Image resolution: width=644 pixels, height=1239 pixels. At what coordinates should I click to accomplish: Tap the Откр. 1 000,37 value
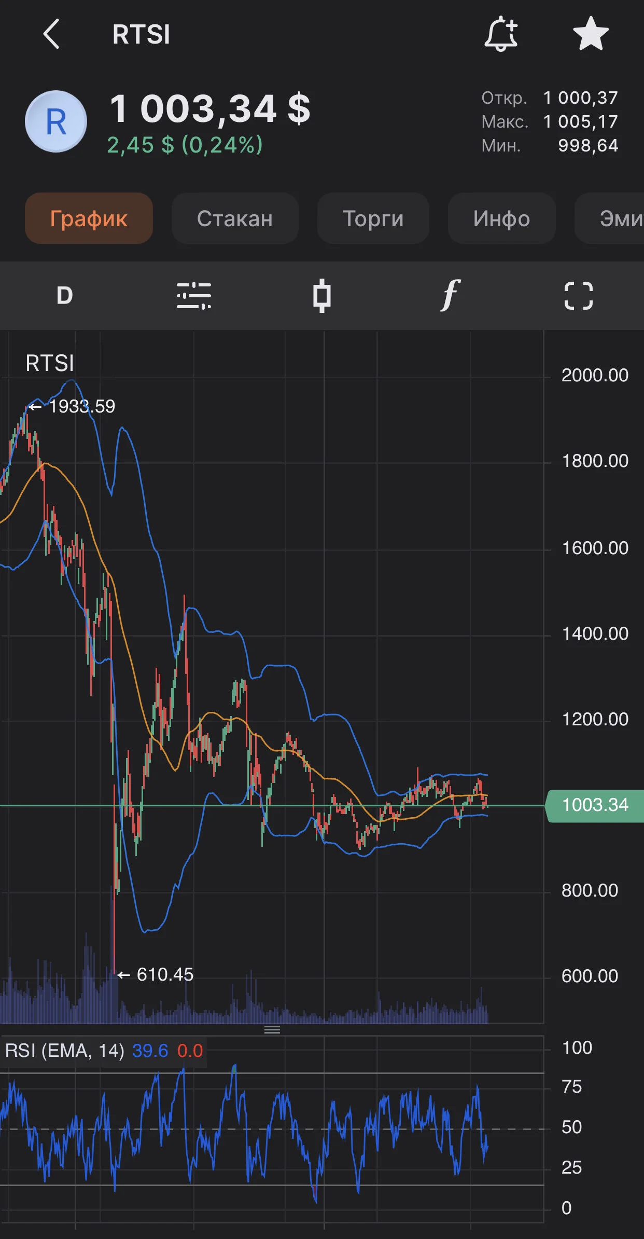pyautogui.click(x=581, y=98)
